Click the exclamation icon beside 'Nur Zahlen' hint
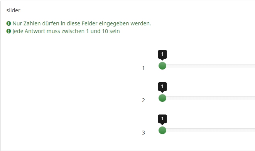The height and width of the screenshot is (151, 255). (x=8, y=23)
